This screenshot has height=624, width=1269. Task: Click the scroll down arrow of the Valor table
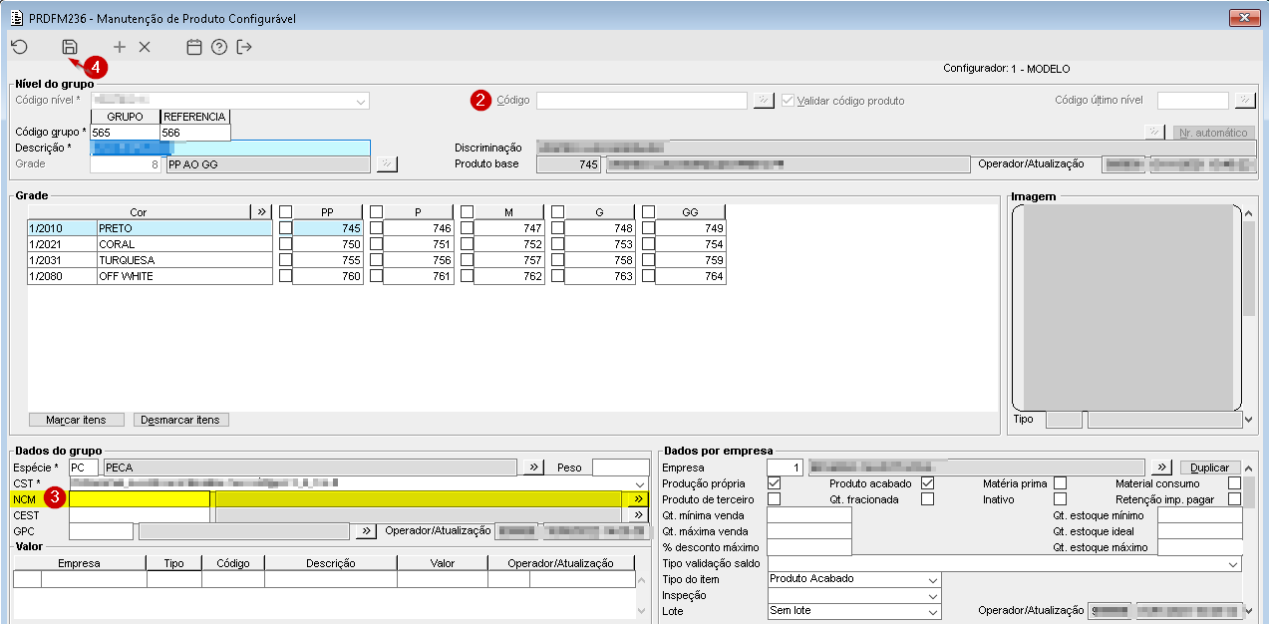point(641,610)
